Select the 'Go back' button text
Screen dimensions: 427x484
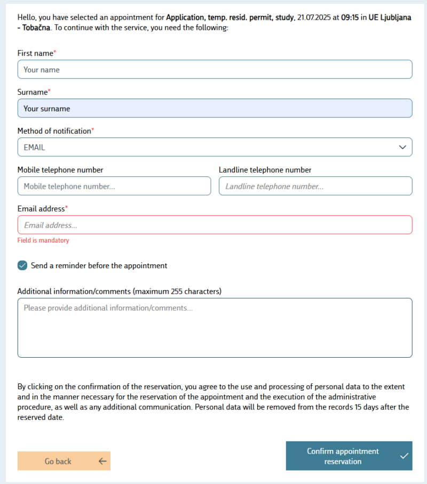click(58, 461)
